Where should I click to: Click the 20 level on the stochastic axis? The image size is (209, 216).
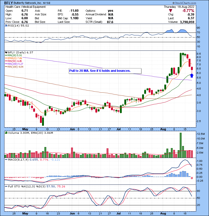(x=198, y=205)
